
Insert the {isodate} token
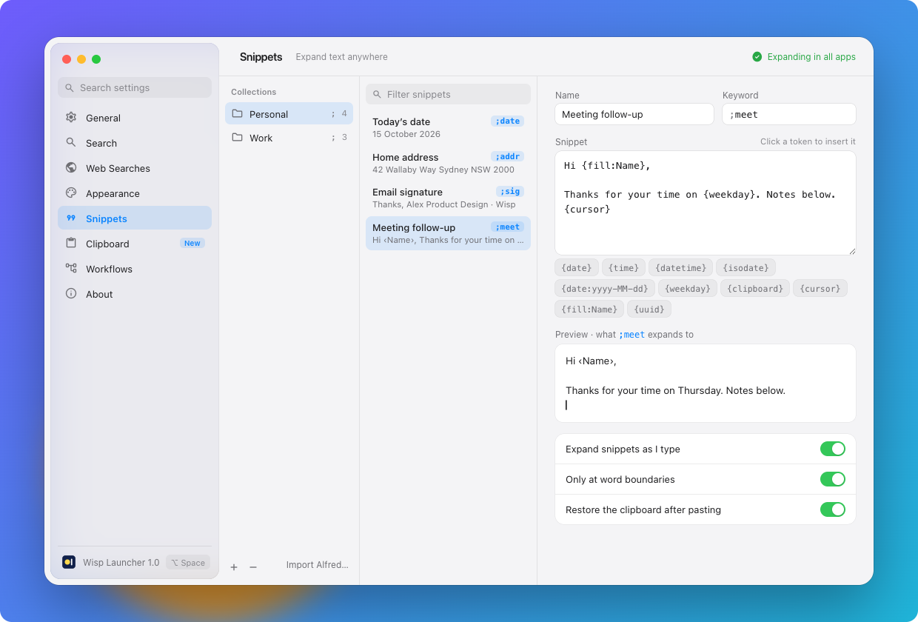point(746,267)
